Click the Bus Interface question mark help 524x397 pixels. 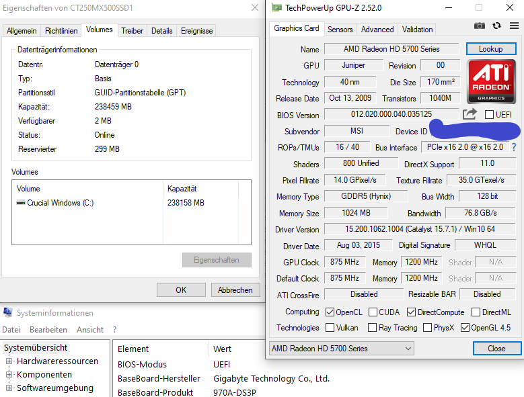[x=514, y=147]
